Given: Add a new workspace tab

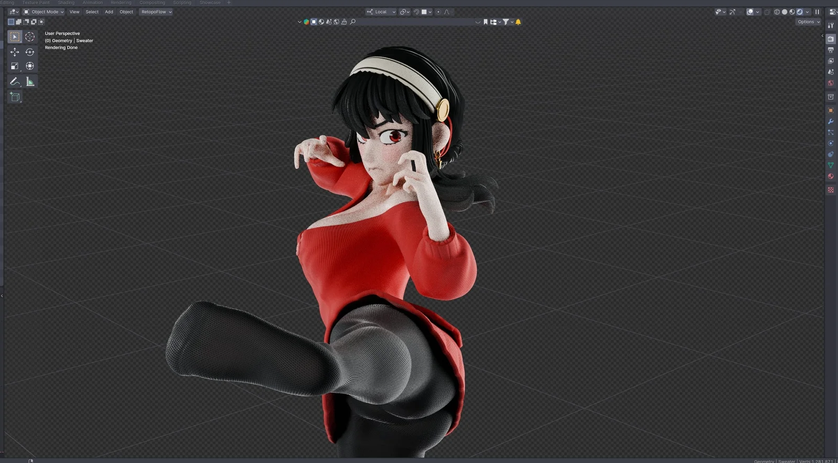Looking at the screenshot, I should (x=228, y=3).
